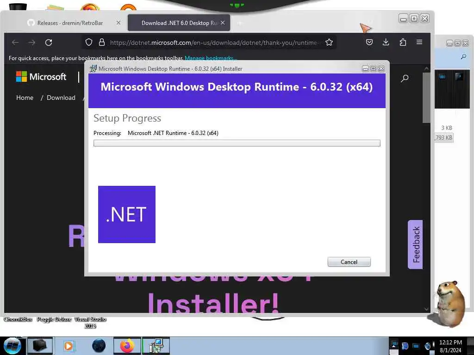Open the tracking protection shield icon

click(88, 42)
